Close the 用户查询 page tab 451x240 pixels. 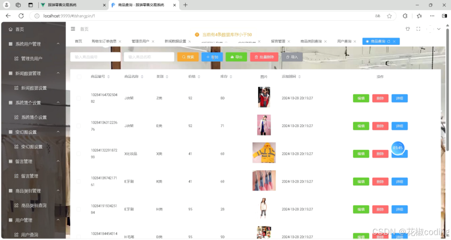point(355,42)
